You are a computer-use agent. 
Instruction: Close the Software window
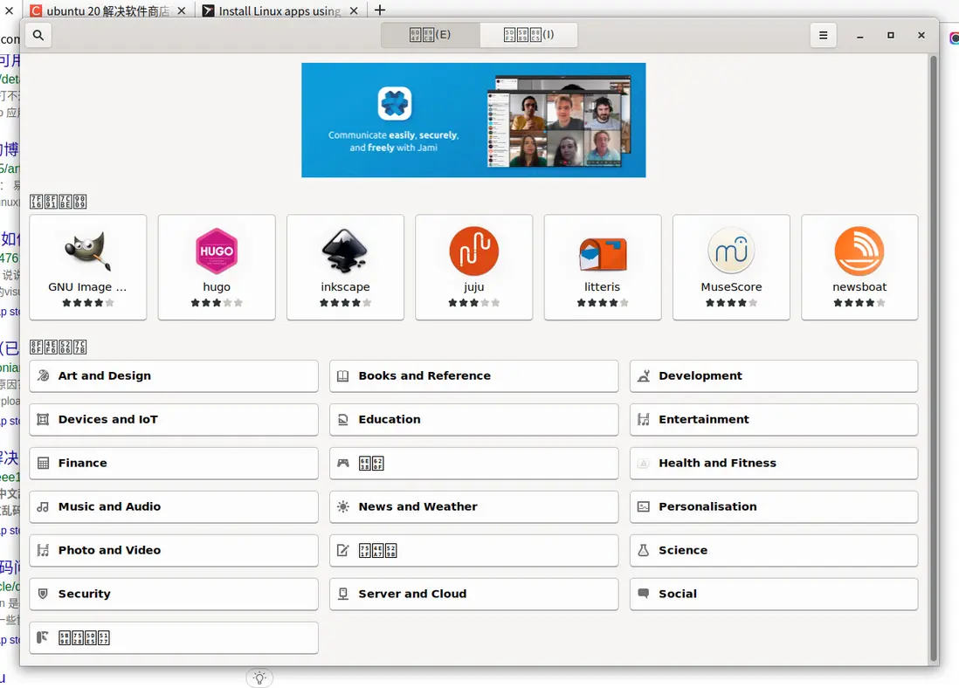pos(921,36)
